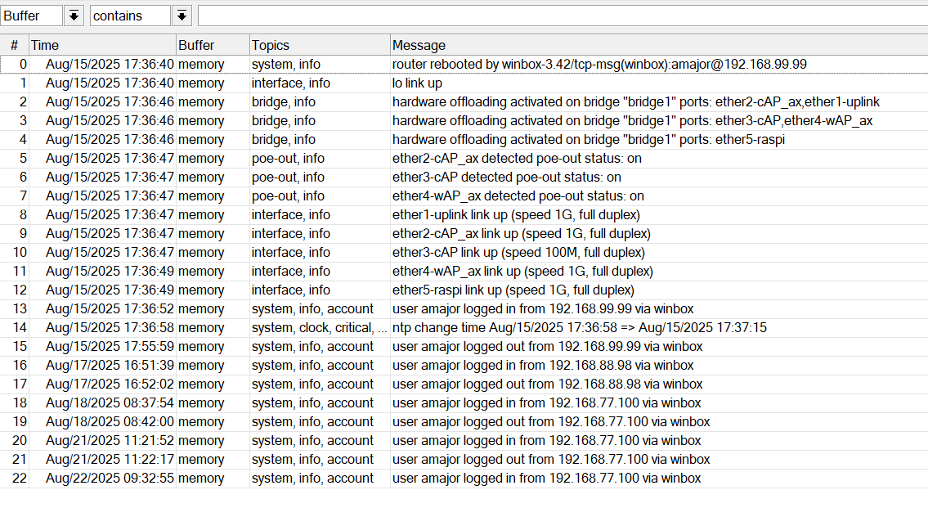Image resolution: width=928 pixels, height=526 pixels.
Task: Open the Buffer filter field dropdown arrow
Action: tap(74, 16)
